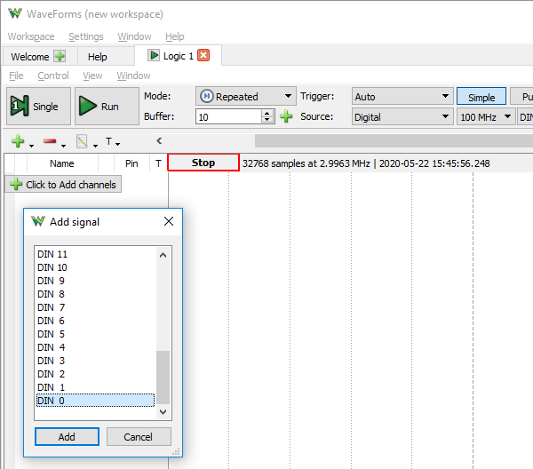Select DIN 10 in signal list
Screen dimensions: 533x469
click(96, 267)
